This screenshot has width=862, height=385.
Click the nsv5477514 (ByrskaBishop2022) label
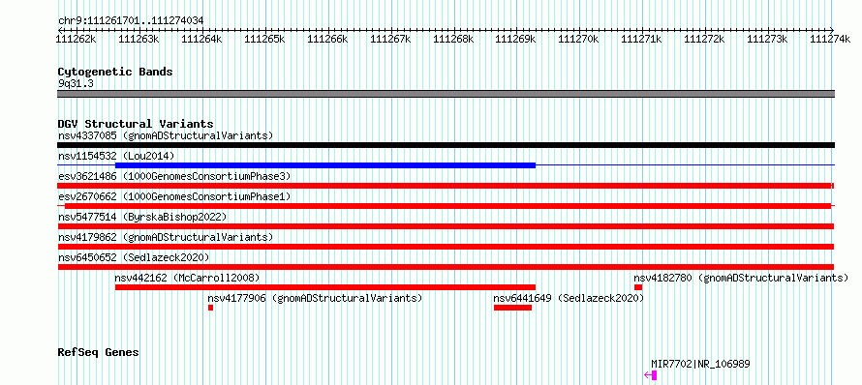point(142,217)
